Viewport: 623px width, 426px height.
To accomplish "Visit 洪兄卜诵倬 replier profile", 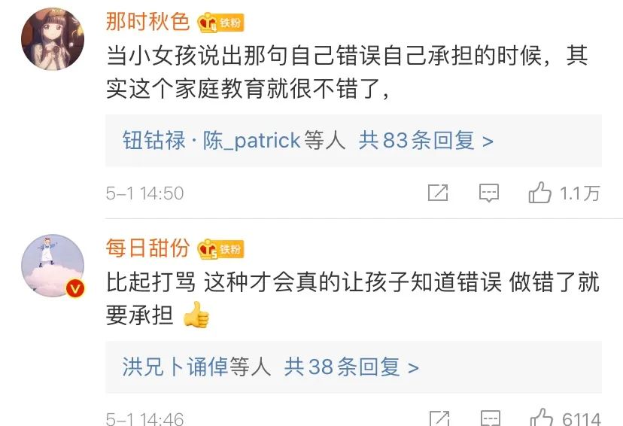I will click(x=175, y=367).
